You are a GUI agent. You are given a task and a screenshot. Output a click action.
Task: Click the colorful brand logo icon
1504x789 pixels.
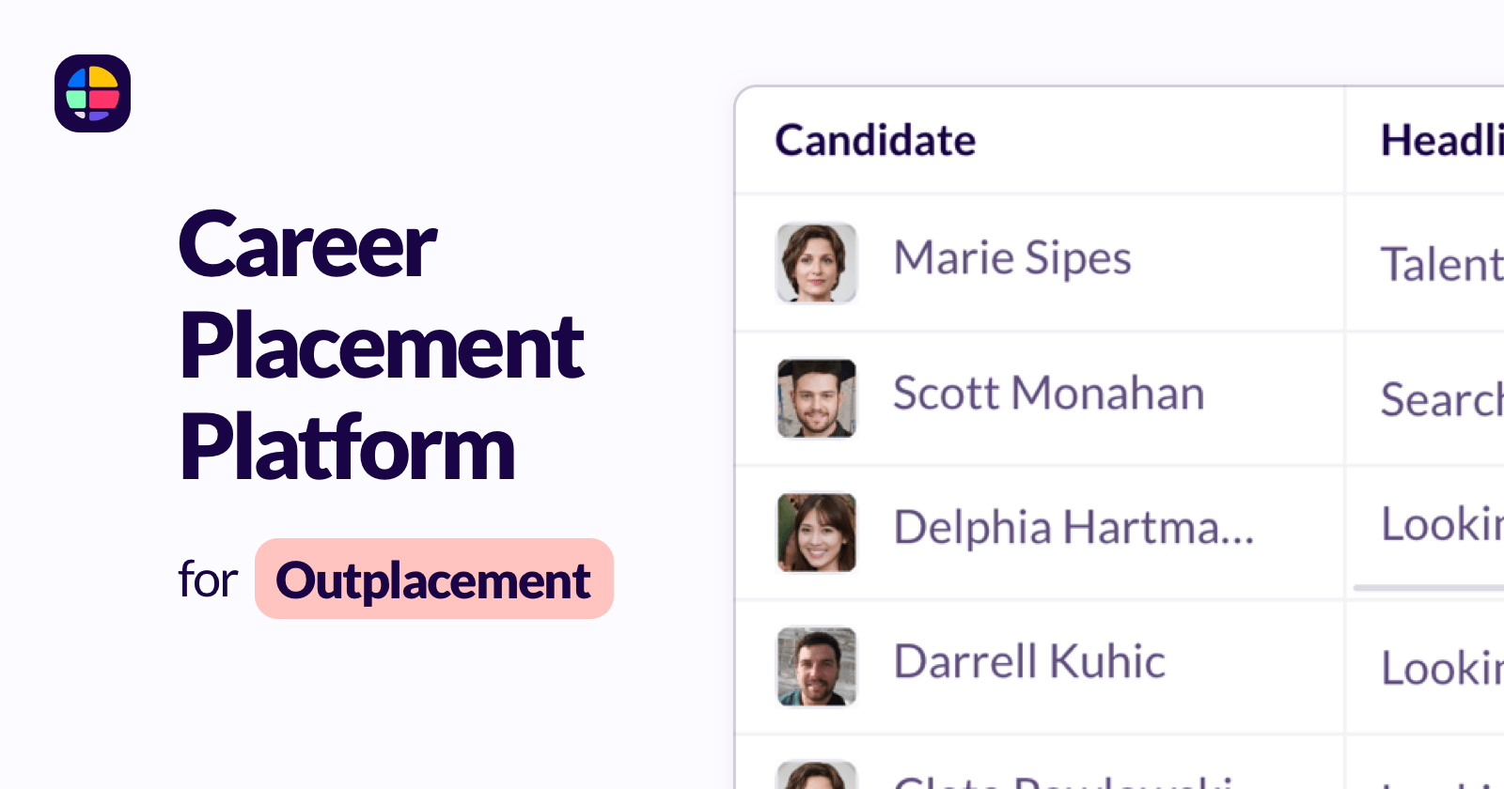click(92, 95)
